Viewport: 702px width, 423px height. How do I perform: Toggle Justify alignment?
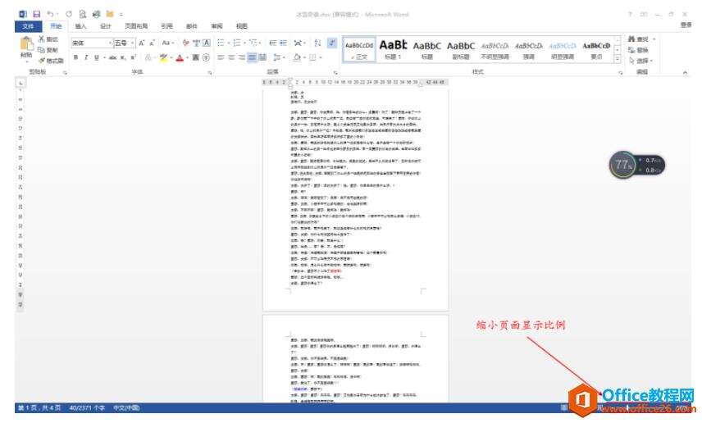click(x=252, y=57)
